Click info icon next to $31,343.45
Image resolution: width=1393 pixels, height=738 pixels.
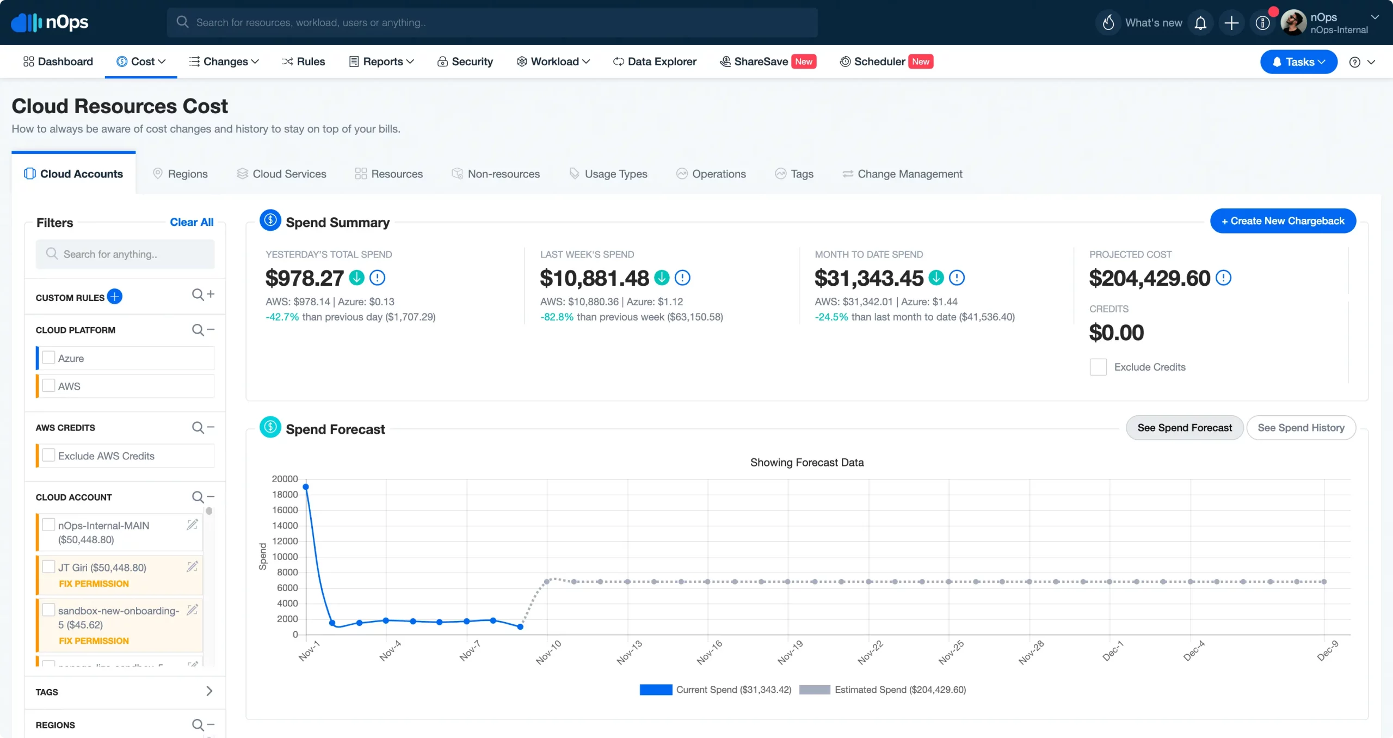click(x=957, y=278)
